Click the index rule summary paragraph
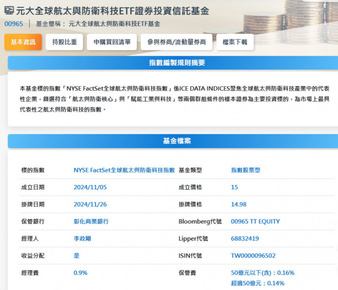Screen dimensions: 338x290 174,99
